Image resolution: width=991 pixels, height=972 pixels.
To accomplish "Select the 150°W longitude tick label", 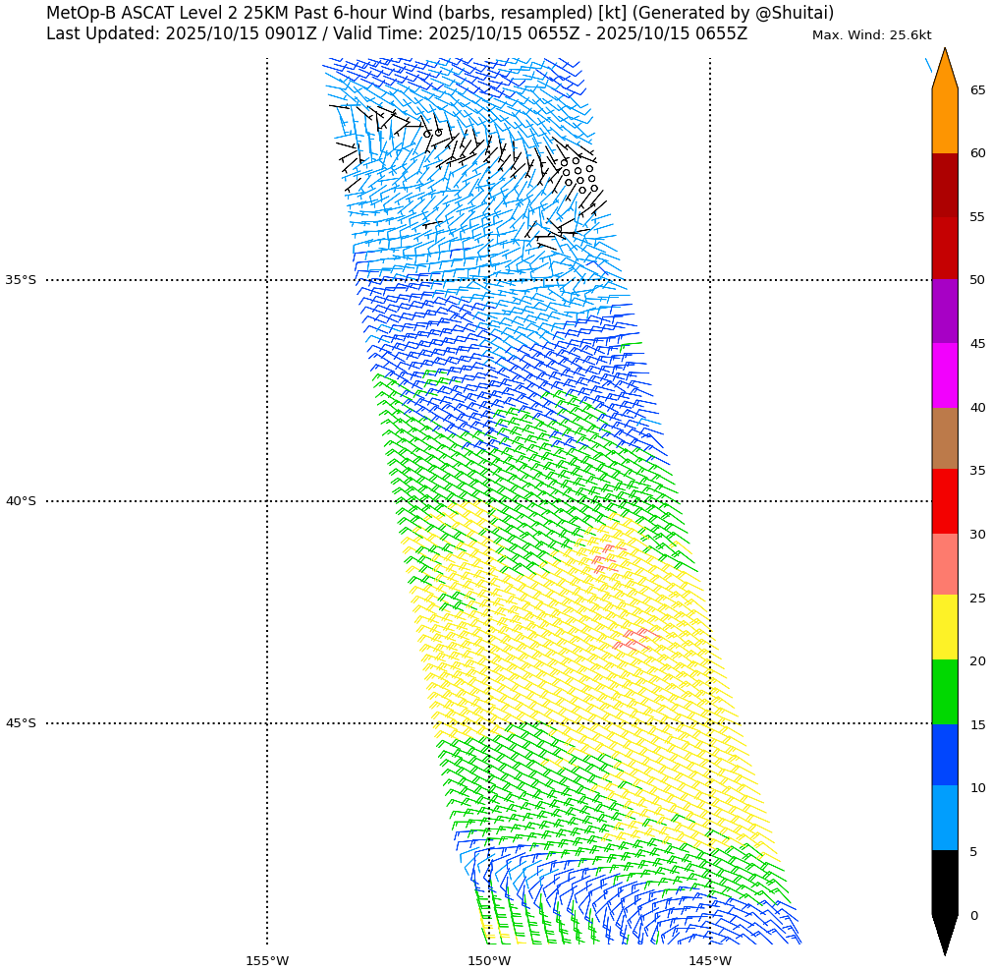I will pyautogui.click(x=488, y=960).
